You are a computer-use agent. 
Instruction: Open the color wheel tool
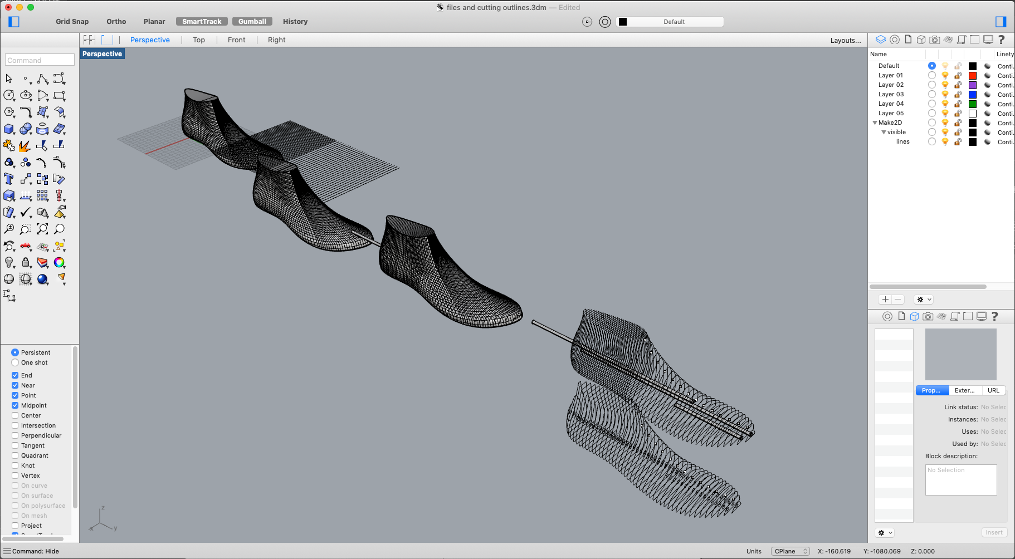click(59, 262)
